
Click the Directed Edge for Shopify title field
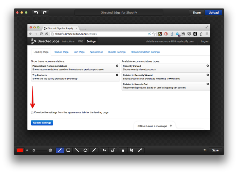click(x=119, y=13)
